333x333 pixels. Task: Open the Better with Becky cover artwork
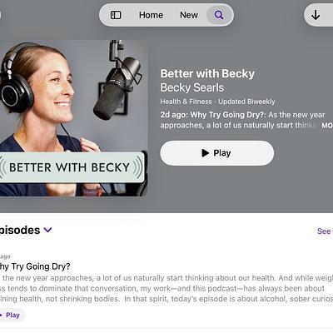[x=73, y=118]
